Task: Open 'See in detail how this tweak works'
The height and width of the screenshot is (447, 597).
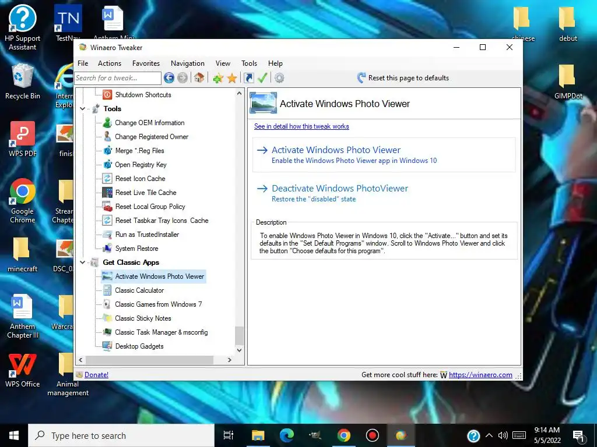Action: (301, 126)
